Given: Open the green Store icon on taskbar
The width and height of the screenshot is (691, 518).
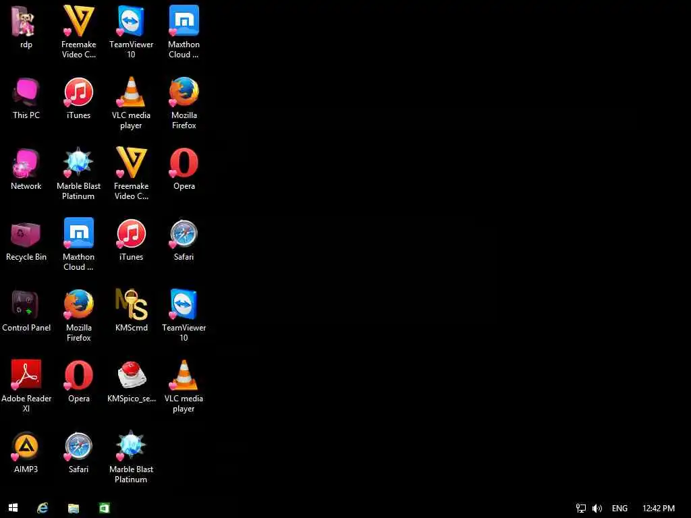Looking at the screenshot, I should pyautogui.click(x=104, y=508).
